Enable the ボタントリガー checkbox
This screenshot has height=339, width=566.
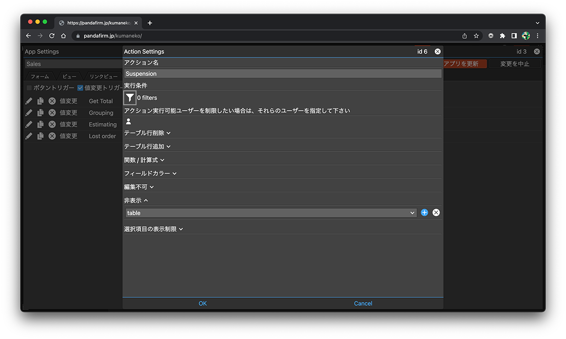coord(29,88)
